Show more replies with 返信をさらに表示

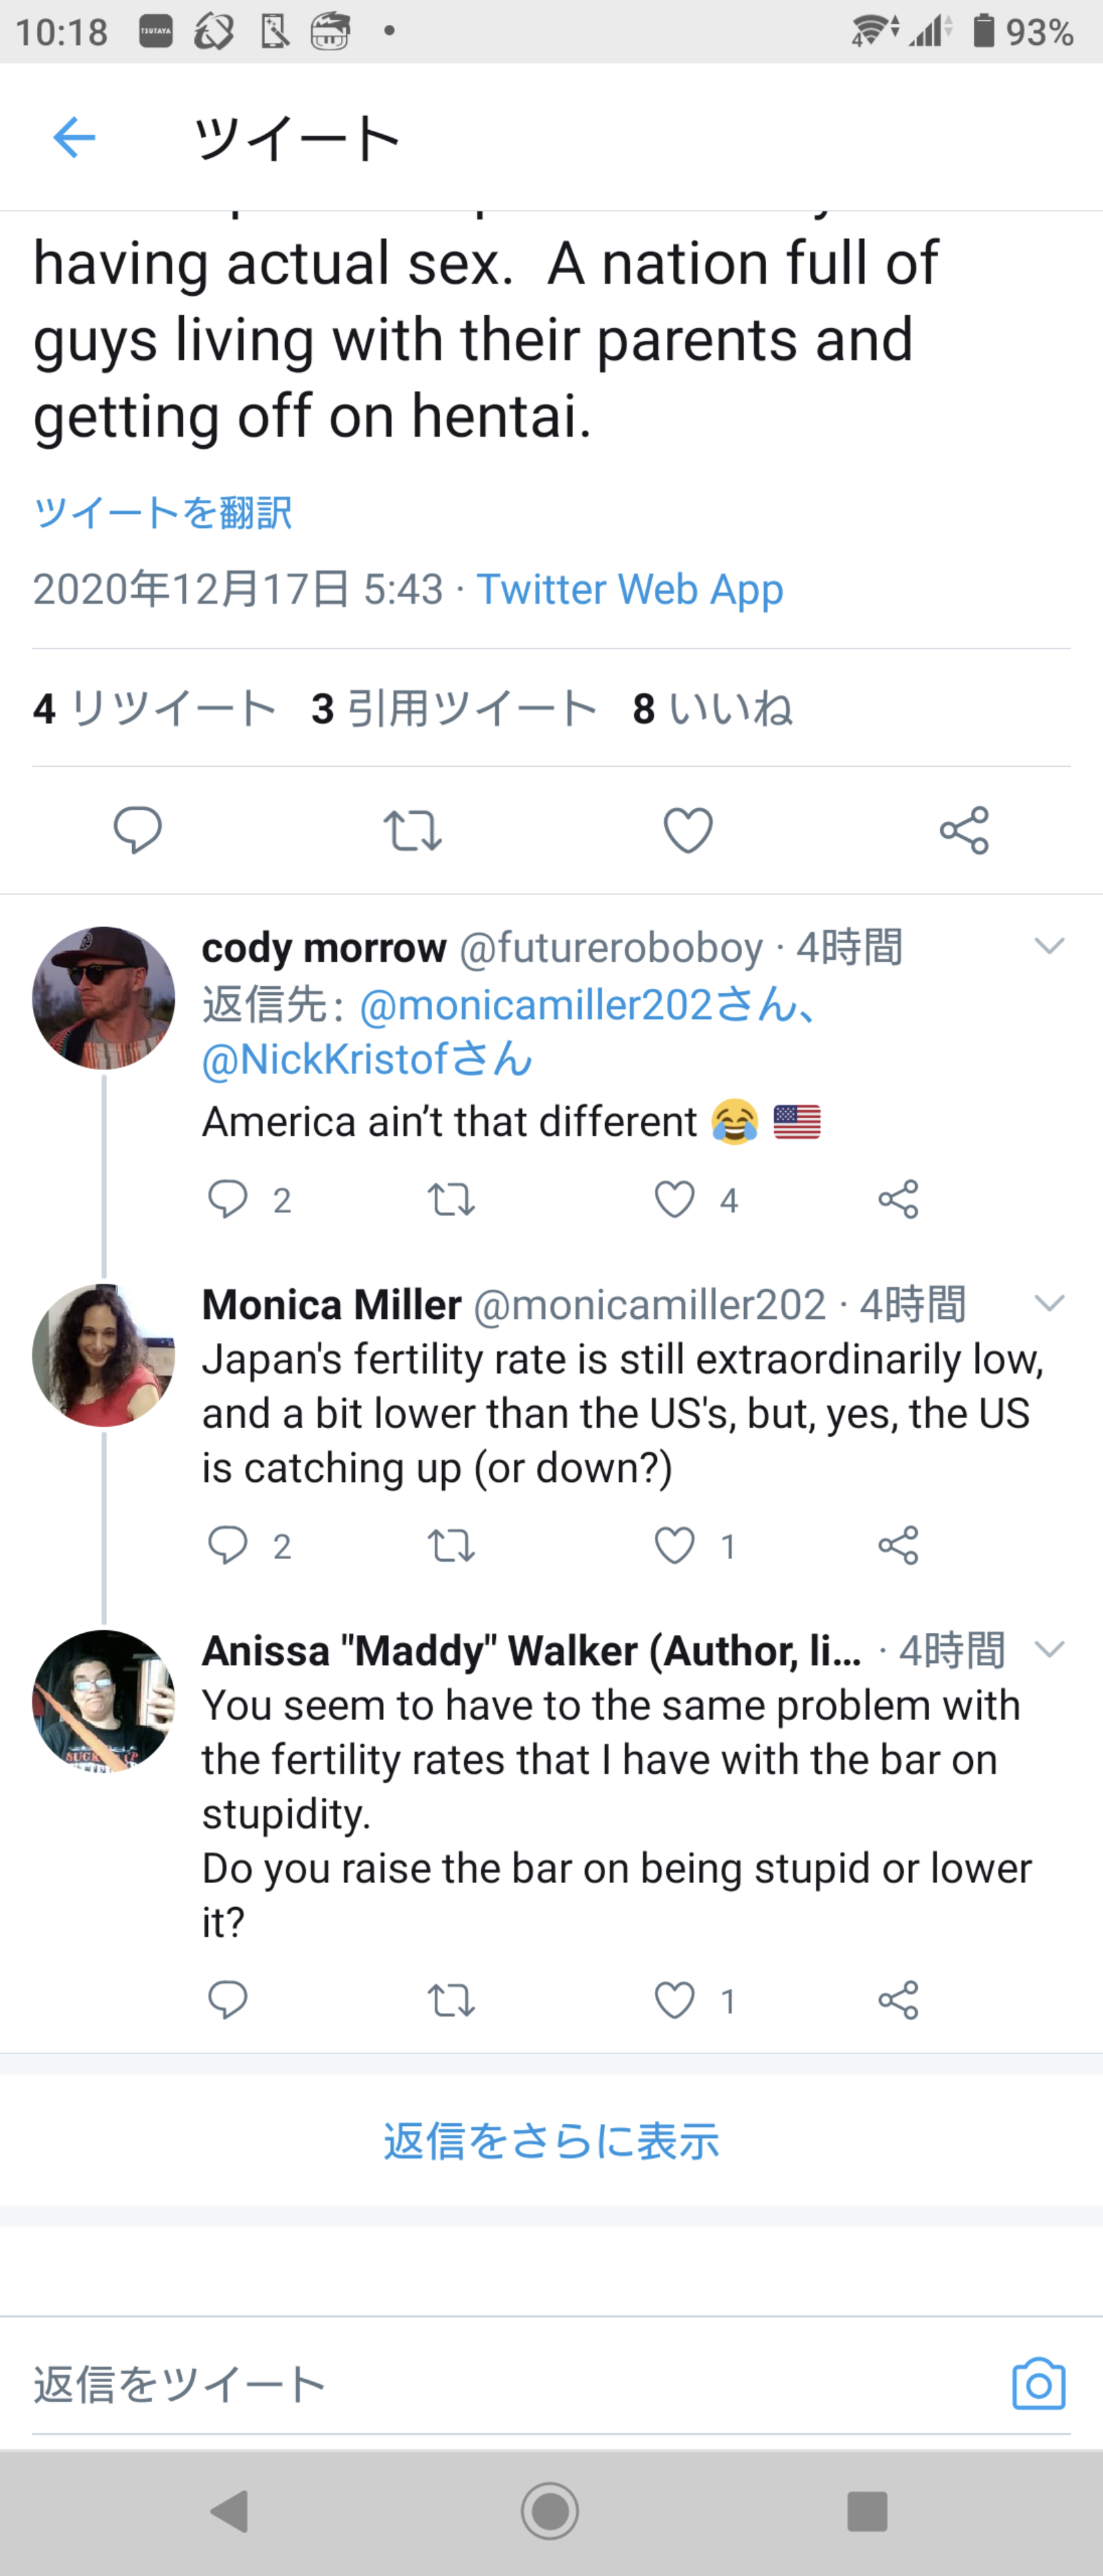(551, 2141)
